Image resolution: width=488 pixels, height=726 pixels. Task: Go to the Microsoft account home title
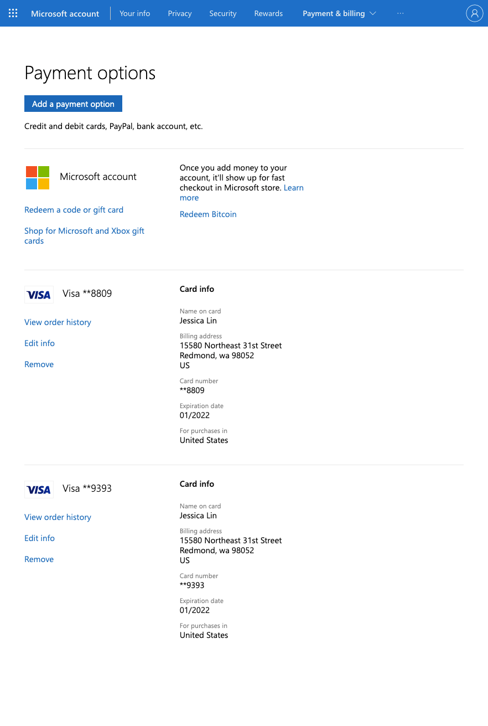pyautogui.click(x=65, y=13)
